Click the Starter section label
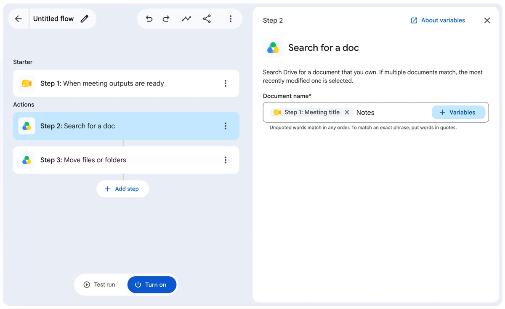Image resolution: width=505 pixels, height=309 pixels. pyautogui.click(x=23, y=62)
